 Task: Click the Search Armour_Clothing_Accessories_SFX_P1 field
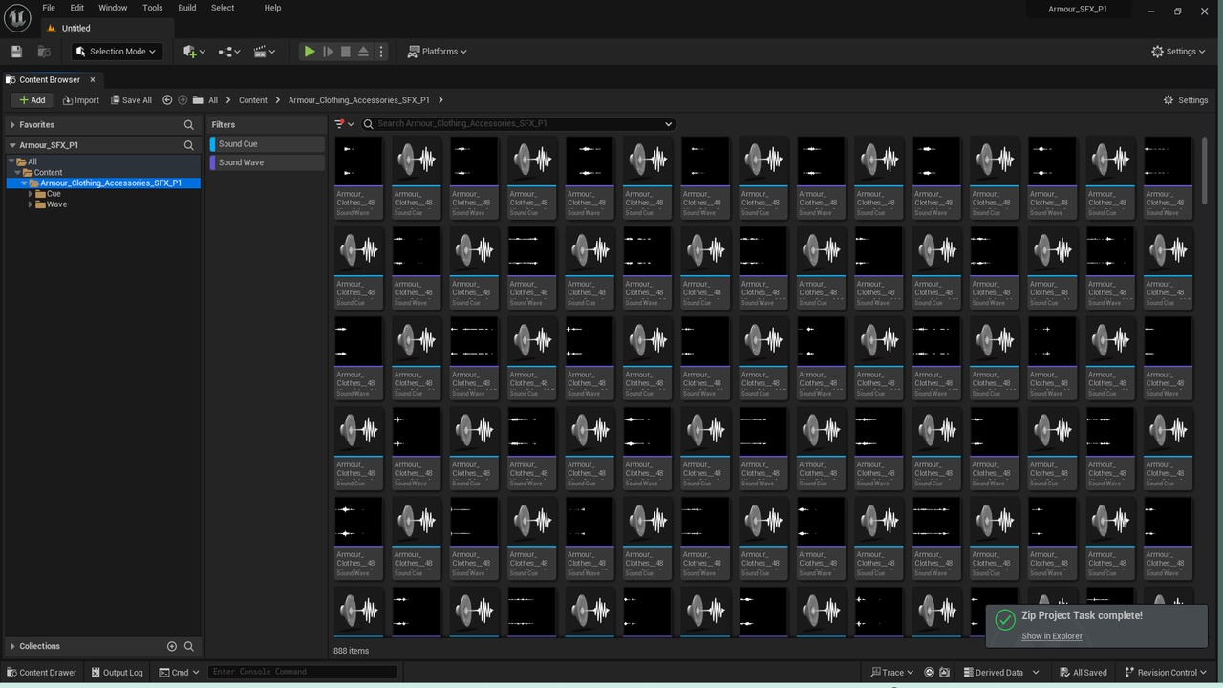(518, 123)
